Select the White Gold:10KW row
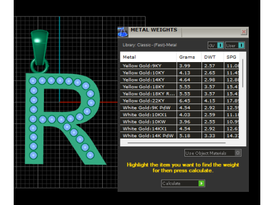Viewport: 274px width, 205px height. point(179,122)
